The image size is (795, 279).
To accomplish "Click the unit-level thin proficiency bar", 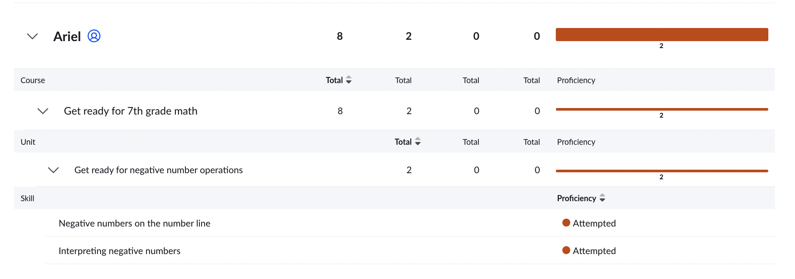I will tap(662, 171).
